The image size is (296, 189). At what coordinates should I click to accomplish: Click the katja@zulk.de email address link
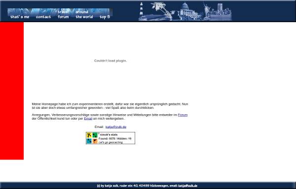116,127
